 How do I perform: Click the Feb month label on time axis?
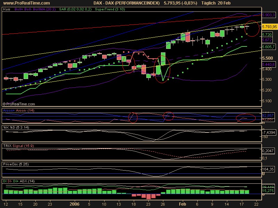[x=182, y=204]
